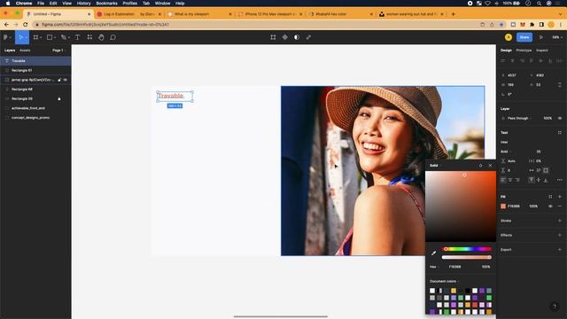The image size is (567, 319).
Task: Open type details three-dot menu
Action: pos(560,180)
